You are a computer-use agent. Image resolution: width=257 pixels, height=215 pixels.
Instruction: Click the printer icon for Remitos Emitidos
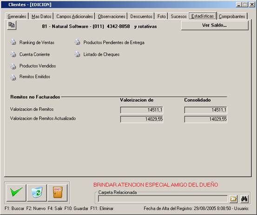(x=13, y=77)
